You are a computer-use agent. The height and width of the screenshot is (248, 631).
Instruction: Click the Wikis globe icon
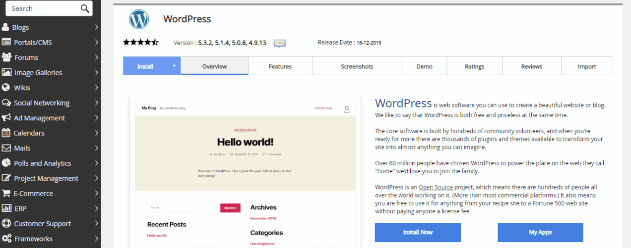point(6,88)
